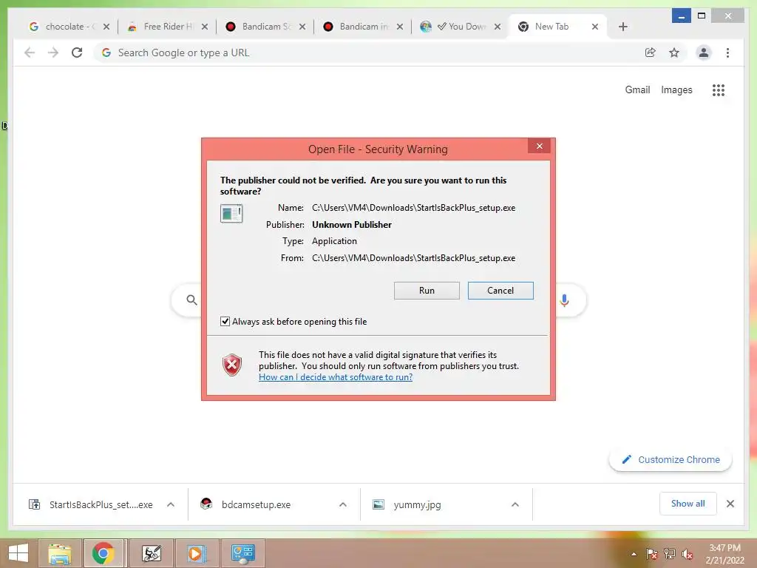Start voice search with microphone icon
The image size is (757, 568).
[x=564, y=300]
